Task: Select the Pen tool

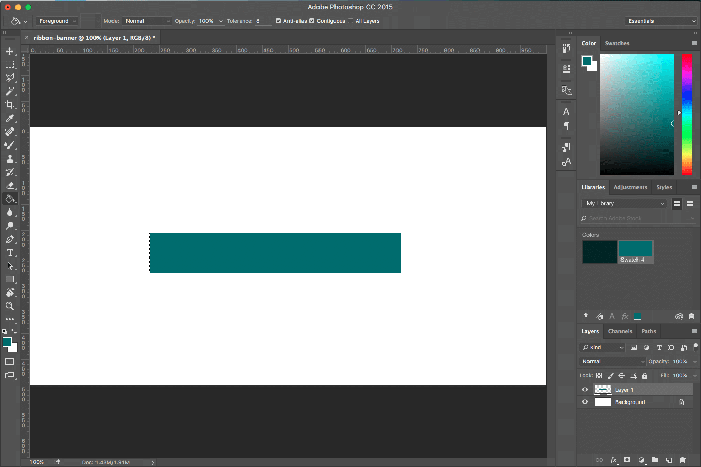Action: tap(10, 239)
